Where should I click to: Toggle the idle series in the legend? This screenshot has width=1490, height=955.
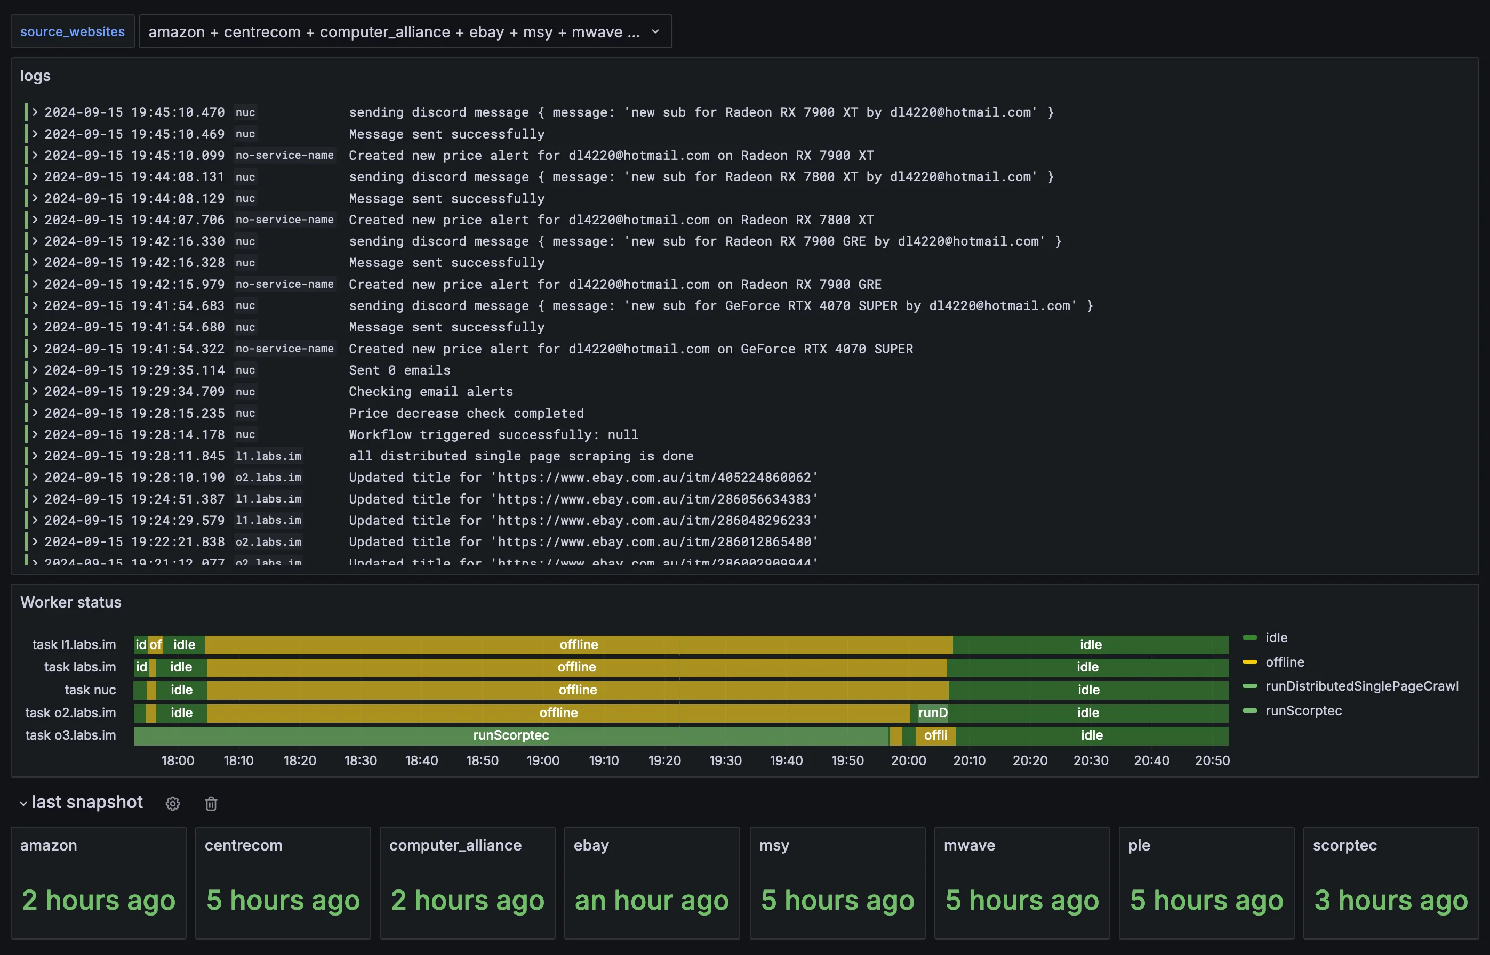(1276, 637)
